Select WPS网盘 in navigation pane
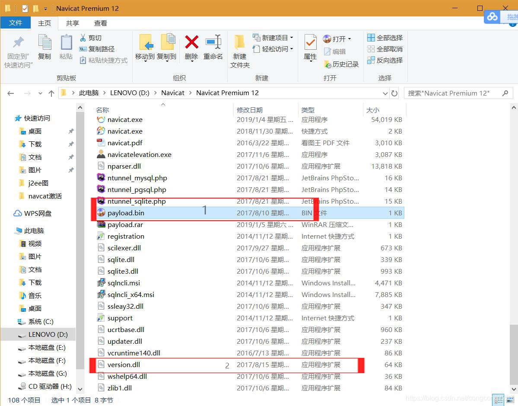518x406 pixels. click(x=33, y=214)
